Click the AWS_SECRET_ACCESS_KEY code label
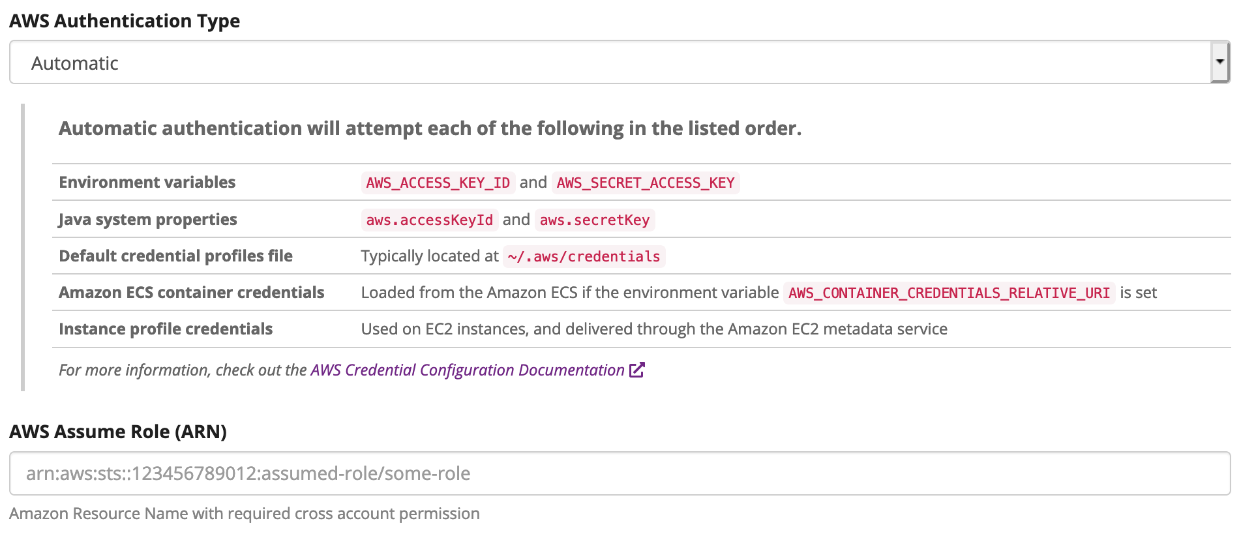Screen dimensions: 1256x549 pyautogui.click(x=645, y=183)
